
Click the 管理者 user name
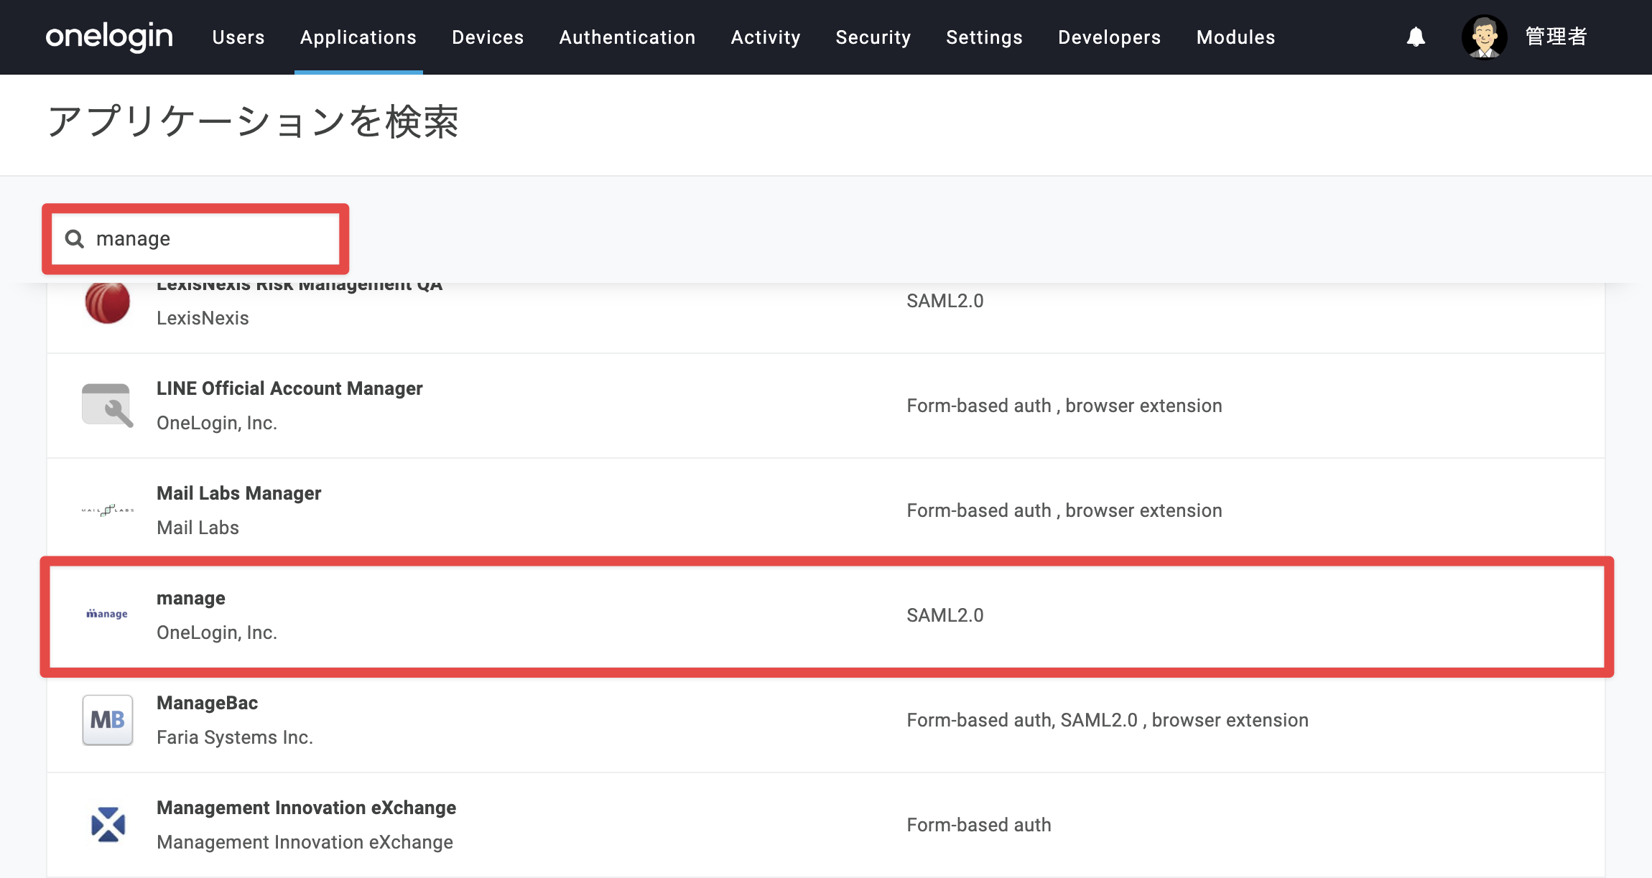pyautogui.click(x=1556, y=37)
